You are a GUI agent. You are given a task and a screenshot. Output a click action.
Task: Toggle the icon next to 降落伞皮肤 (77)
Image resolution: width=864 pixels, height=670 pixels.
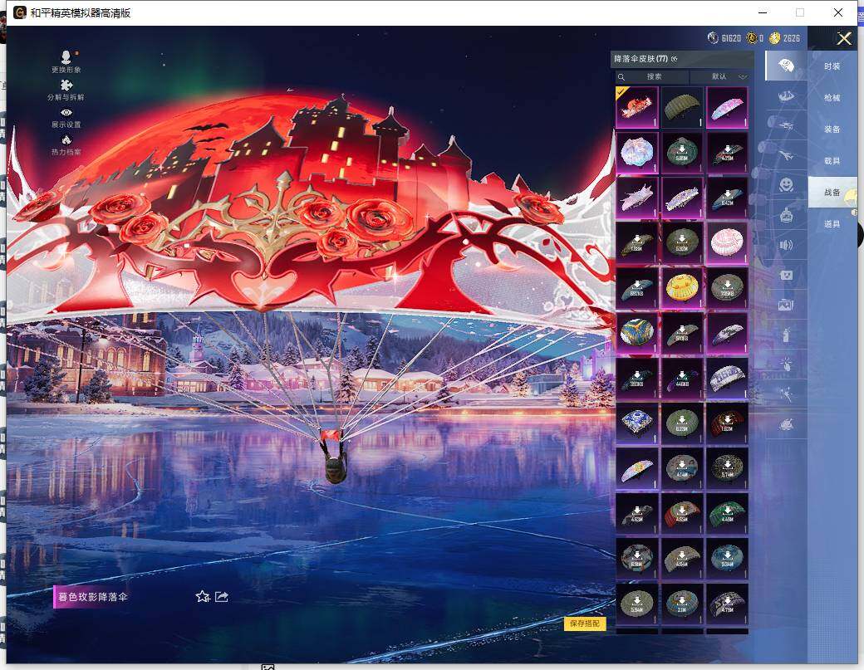[x=675, y=59]
